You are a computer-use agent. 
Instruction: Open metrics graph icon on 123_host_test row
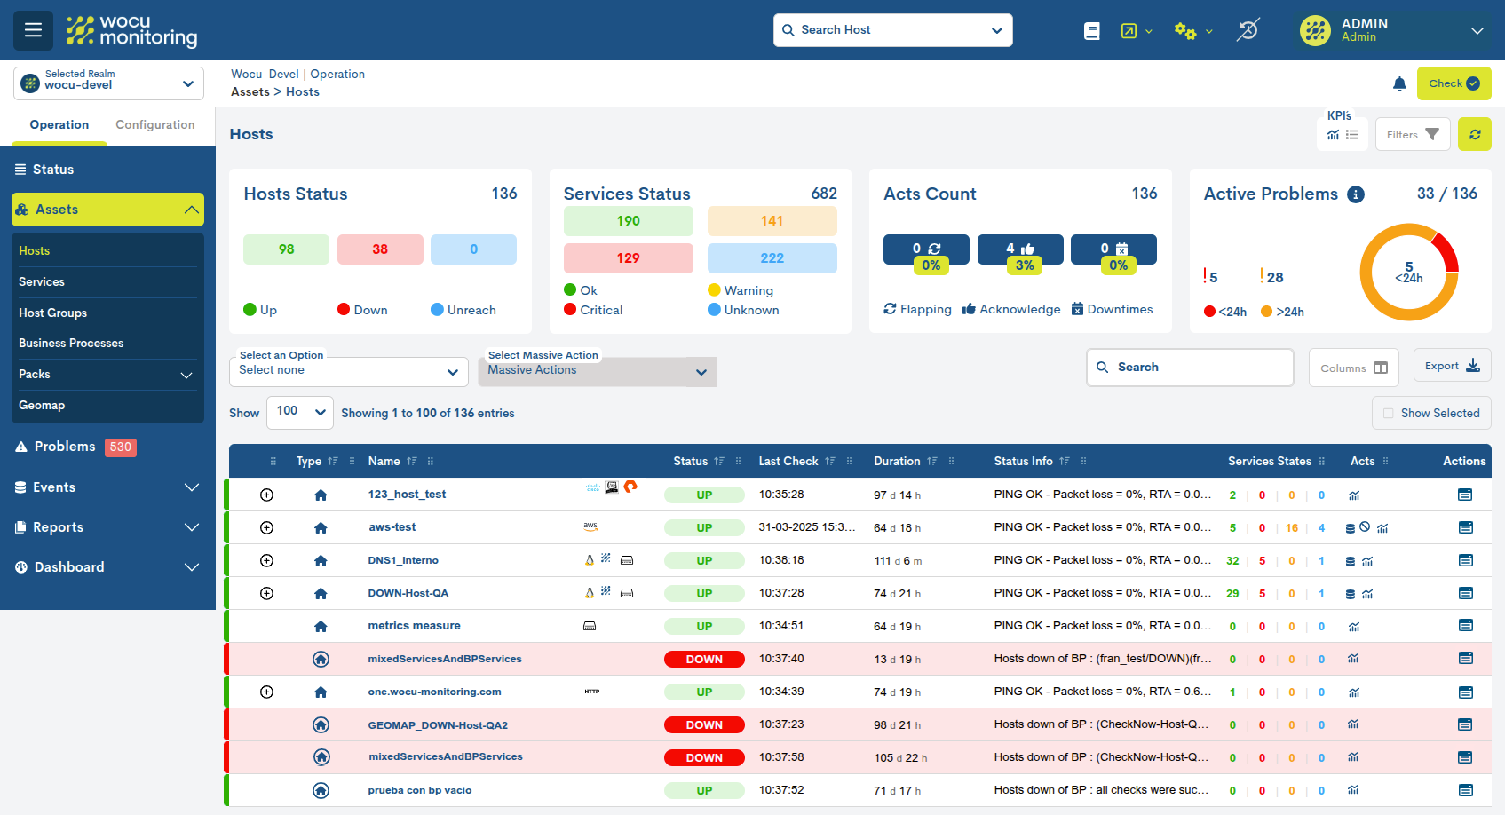(1353, 495)
